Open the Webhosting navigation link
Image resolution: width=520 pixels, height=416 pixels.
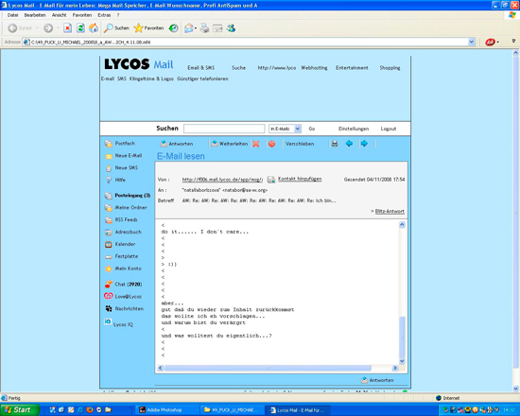click(x=314, y=68)
